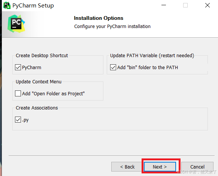
Task: Minimize the PyCharm Setup window
Action: pyautogui.click(x=164, y=5)
